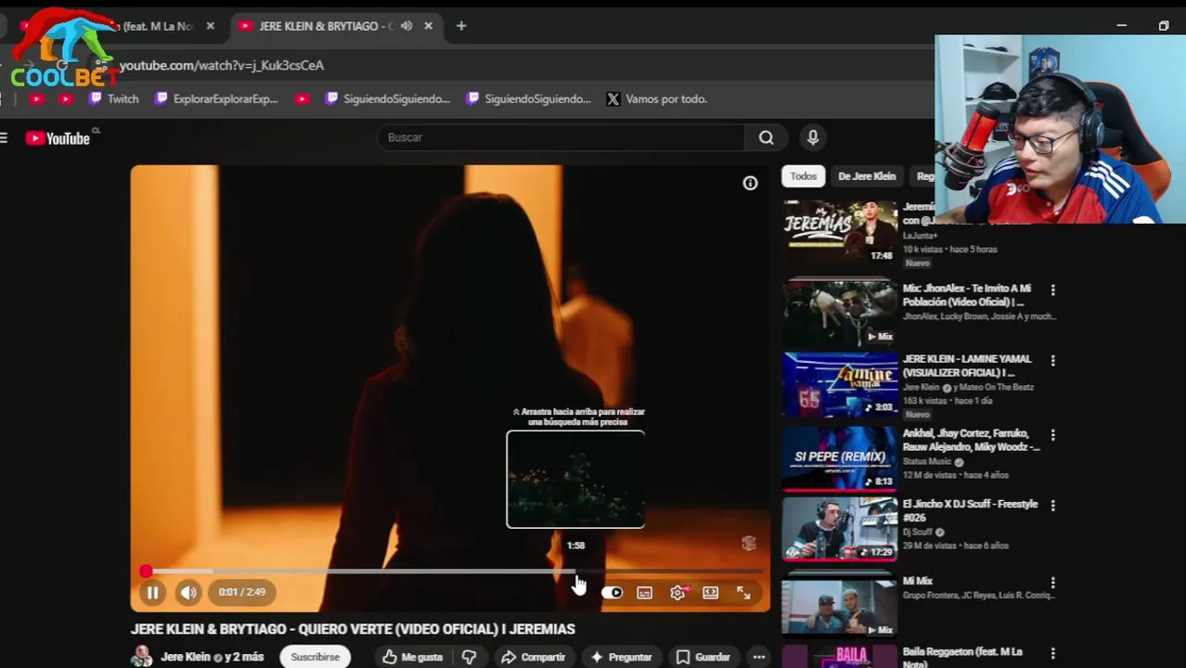Open options for Mix JhonAlex video
Image resolution: width=1186 pixels, height=668 pixels.
[1053, 290]
